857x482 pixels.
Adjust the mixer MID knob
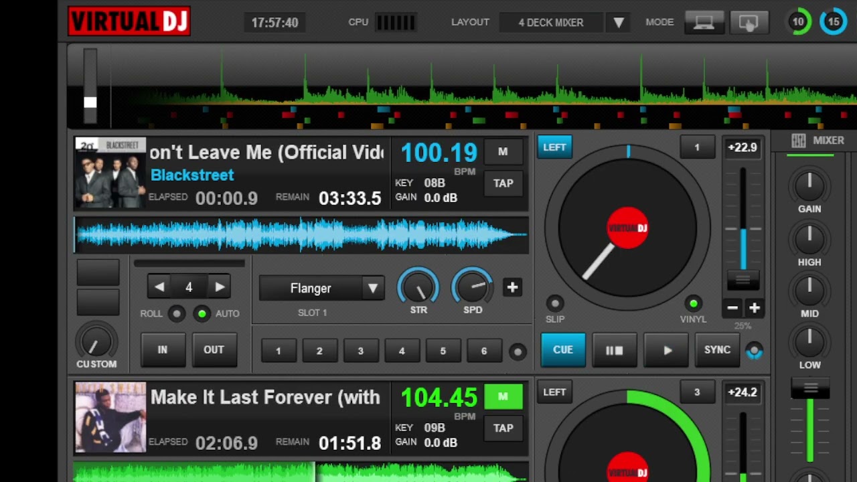(809, 291)
